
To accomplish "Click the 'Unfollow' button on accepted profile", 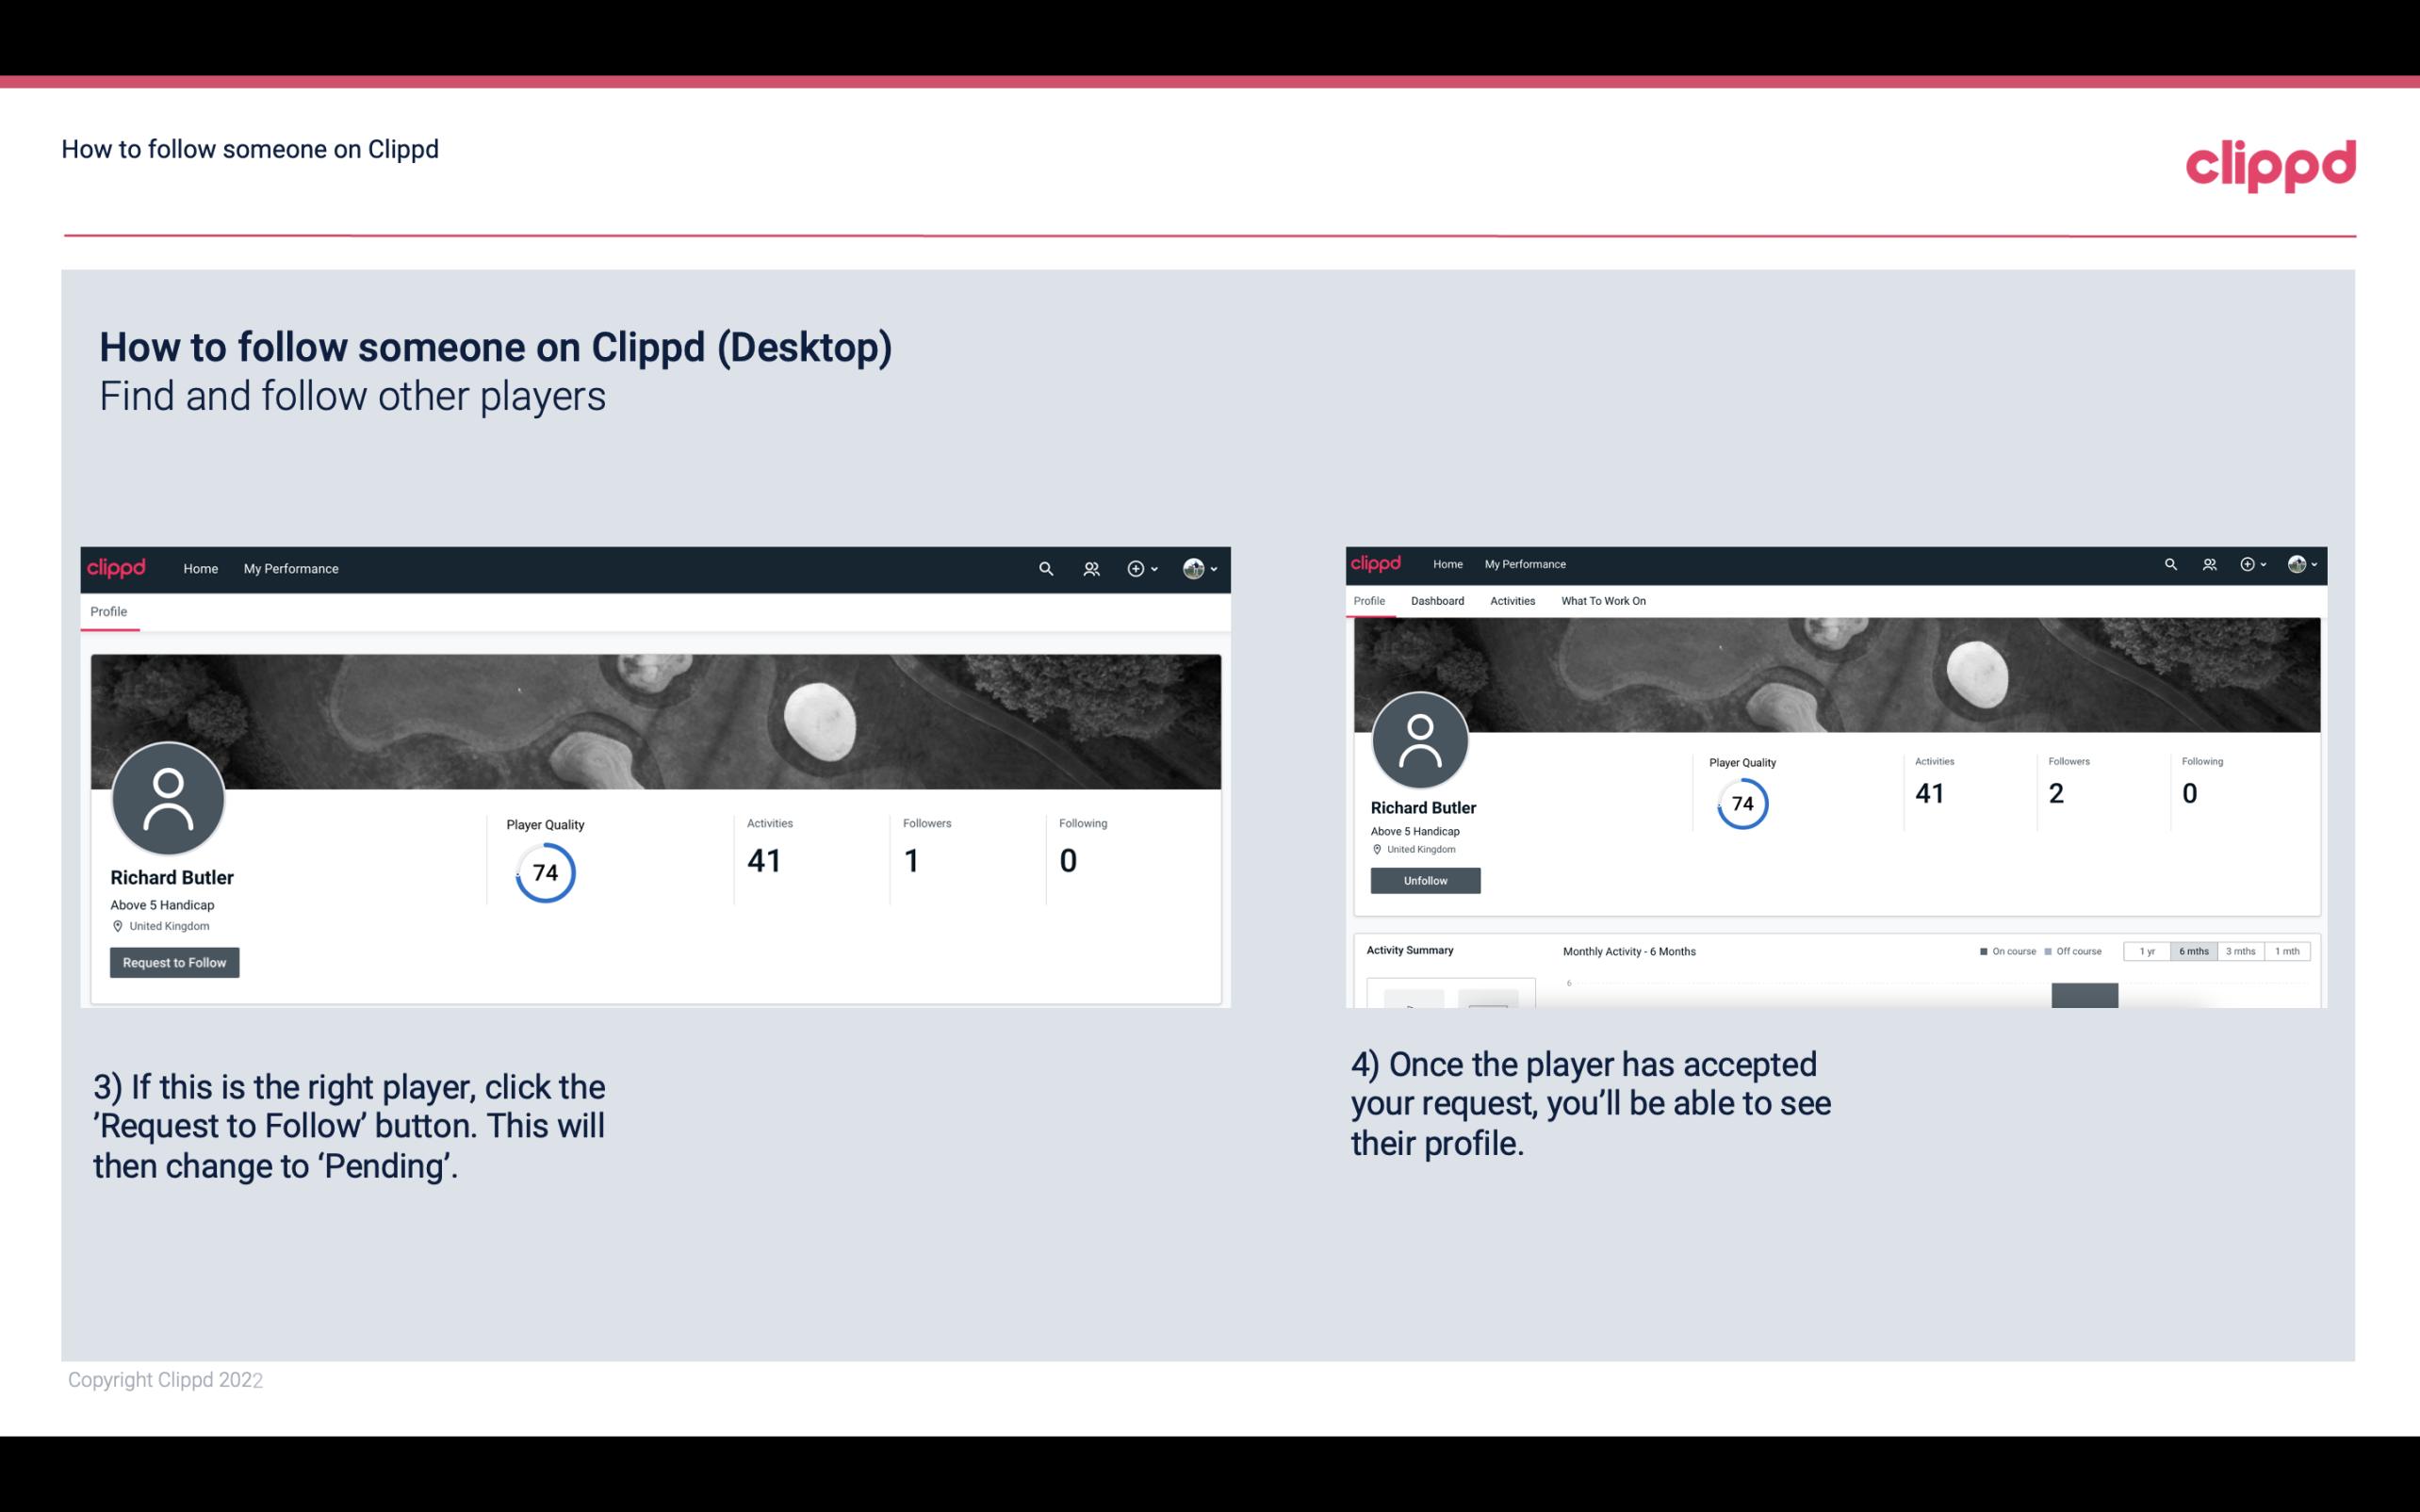I will (1425, 880).
